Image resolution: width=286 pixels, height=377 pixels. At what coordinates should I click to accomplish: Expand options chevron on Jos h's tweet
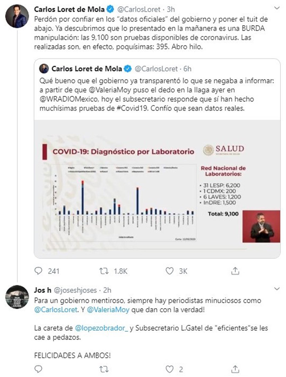(277, 288)
